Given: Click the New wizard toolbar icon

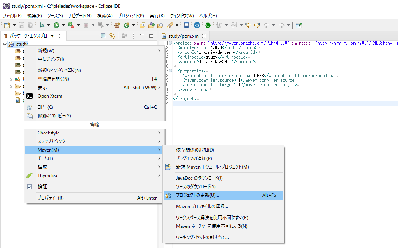Looking at the screenshot, I should (7, 25).
